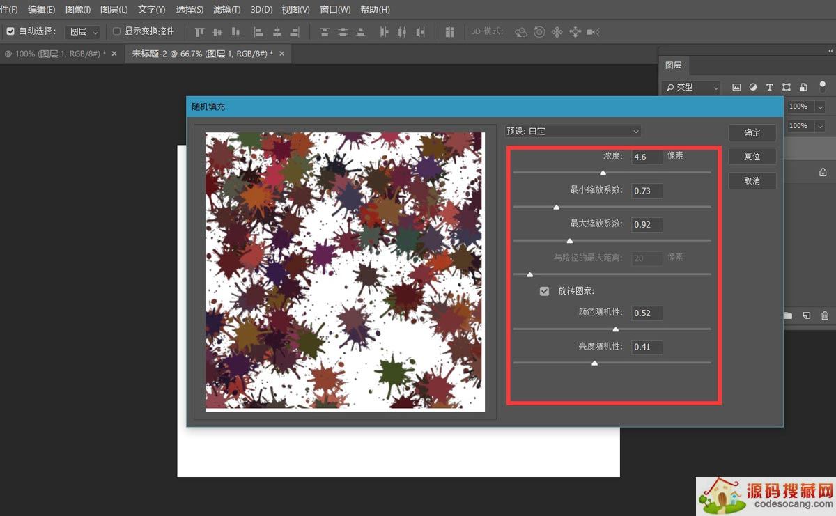The height and width of the screenshot is (516, 836).
Task: Enable the 显示变换控件 checkbox
Action: (117, 31)
